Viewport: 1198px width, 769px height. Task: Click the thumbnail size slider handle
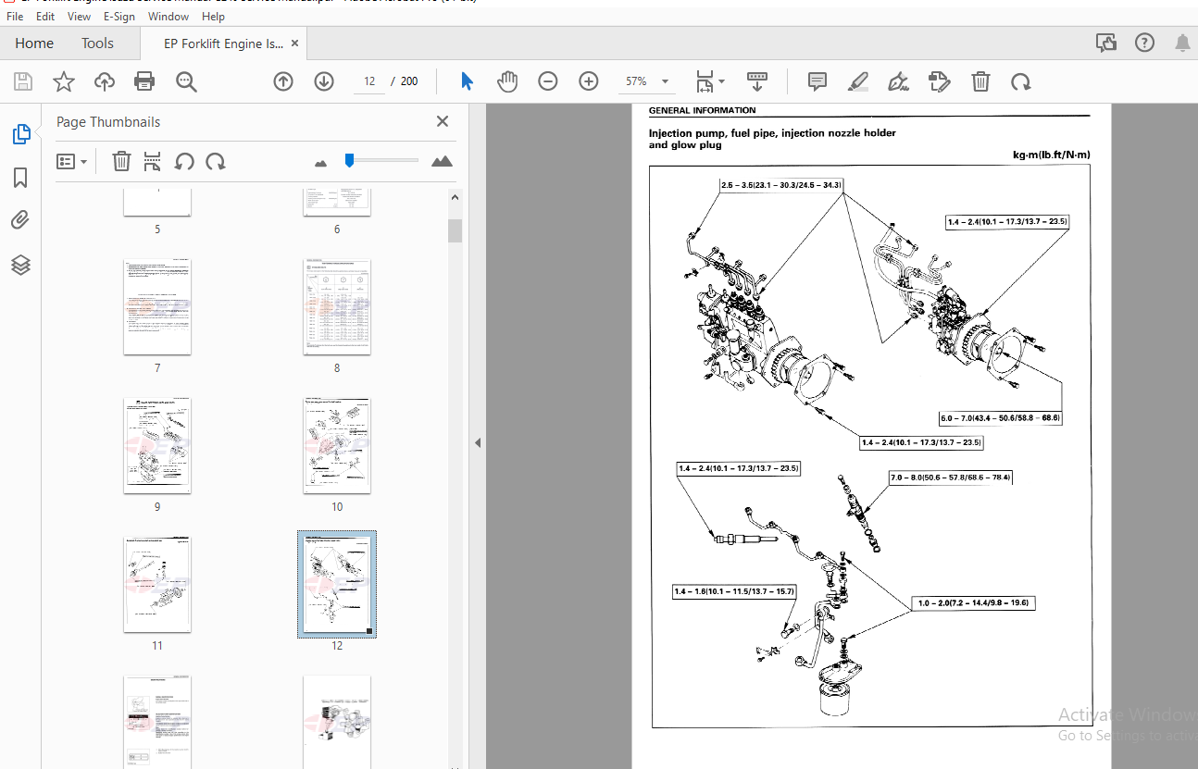(x=349, y=160)
